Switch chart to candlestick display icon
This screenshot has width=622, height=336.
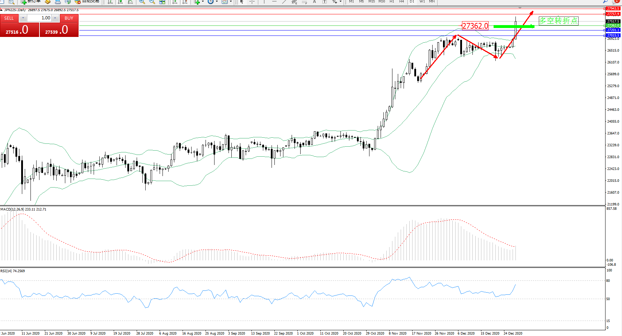point(121,2)
